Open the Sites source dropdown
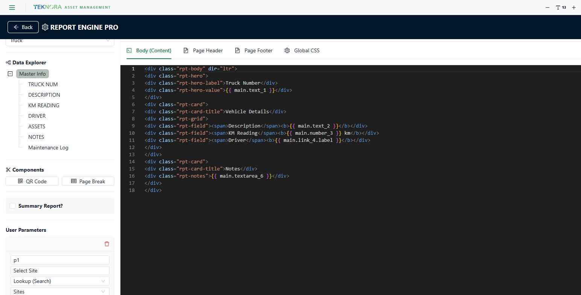 tap(60, 291)
